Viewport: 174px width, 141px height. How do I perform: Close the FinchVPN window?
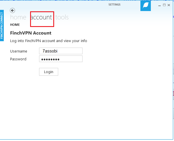169,5
